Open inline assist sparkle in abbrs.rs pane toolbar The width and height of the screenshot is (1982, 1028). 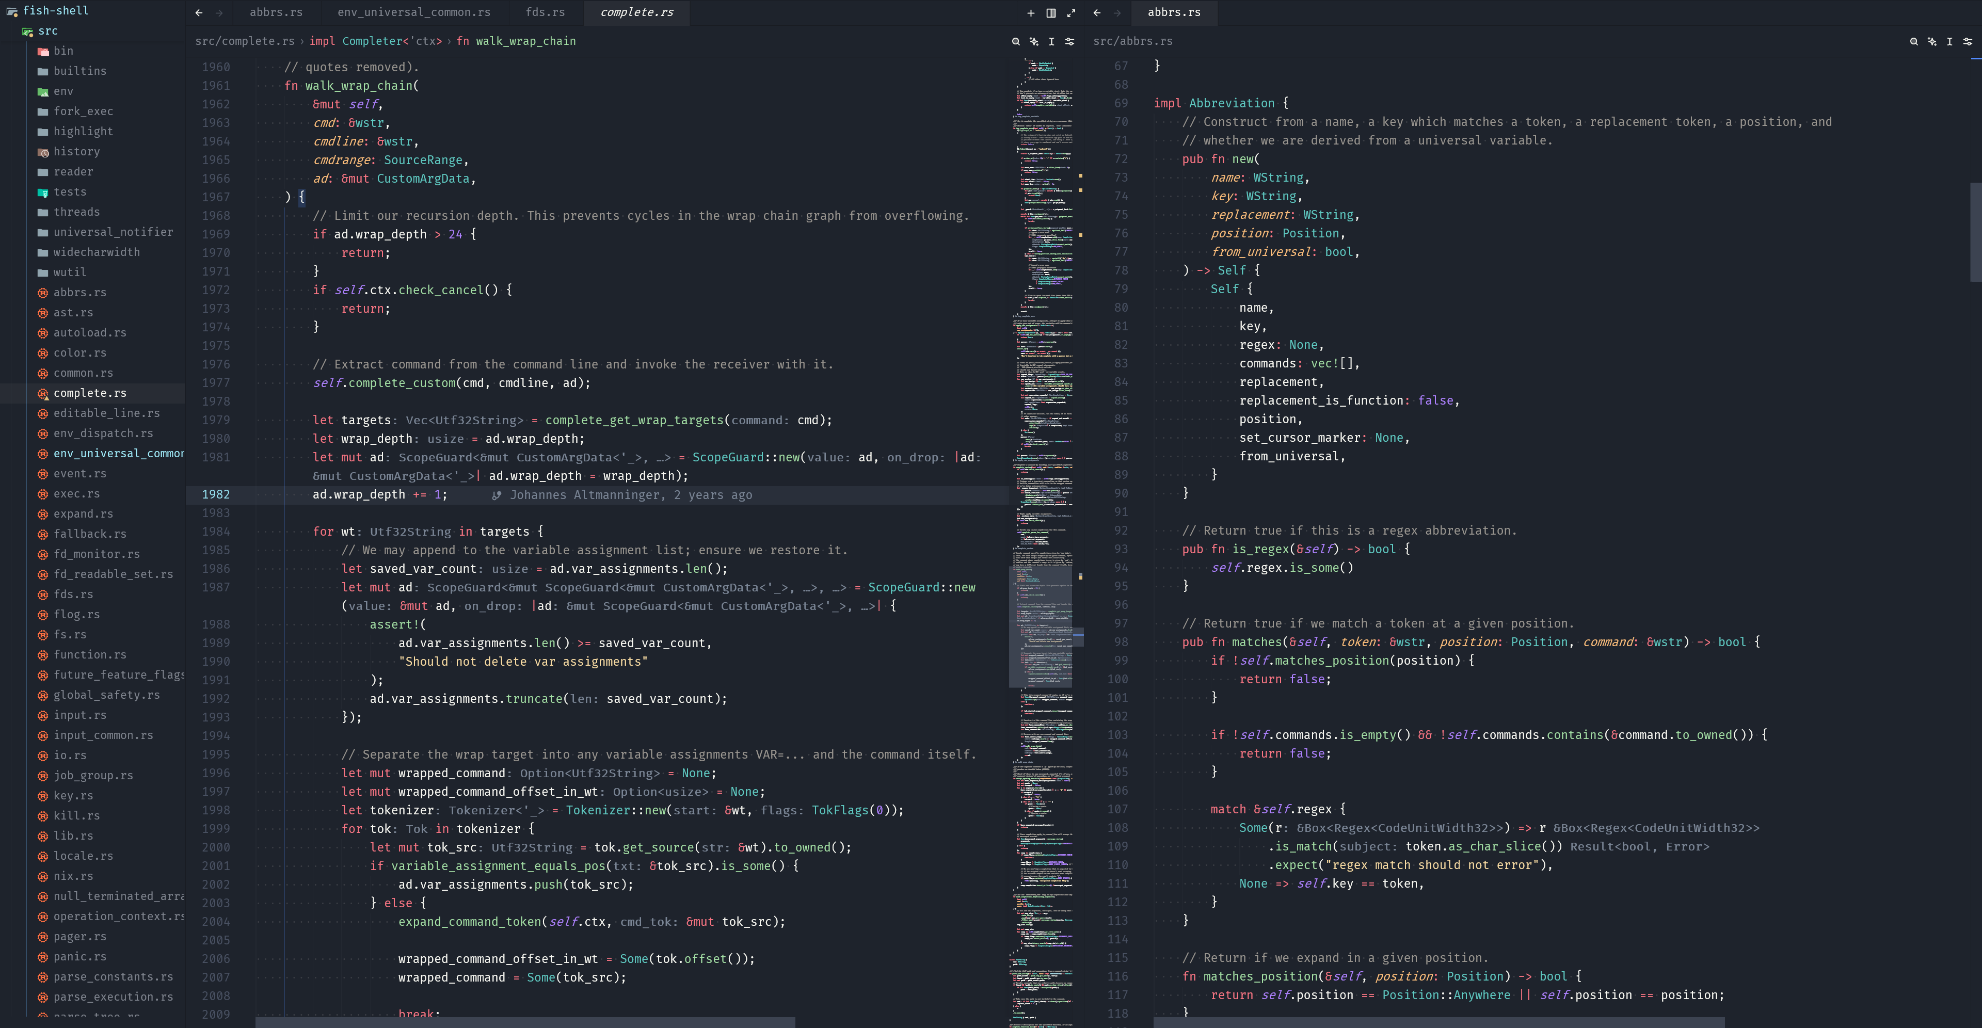tap(1932, 42)
